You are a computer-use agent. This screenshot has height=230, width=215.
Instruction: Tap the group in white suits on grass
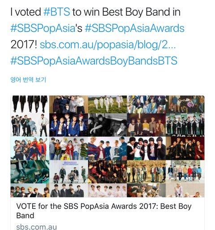107,104
